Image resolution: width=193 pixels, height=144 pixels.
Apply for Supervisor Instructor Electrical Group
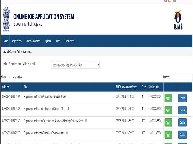[168, 135]
